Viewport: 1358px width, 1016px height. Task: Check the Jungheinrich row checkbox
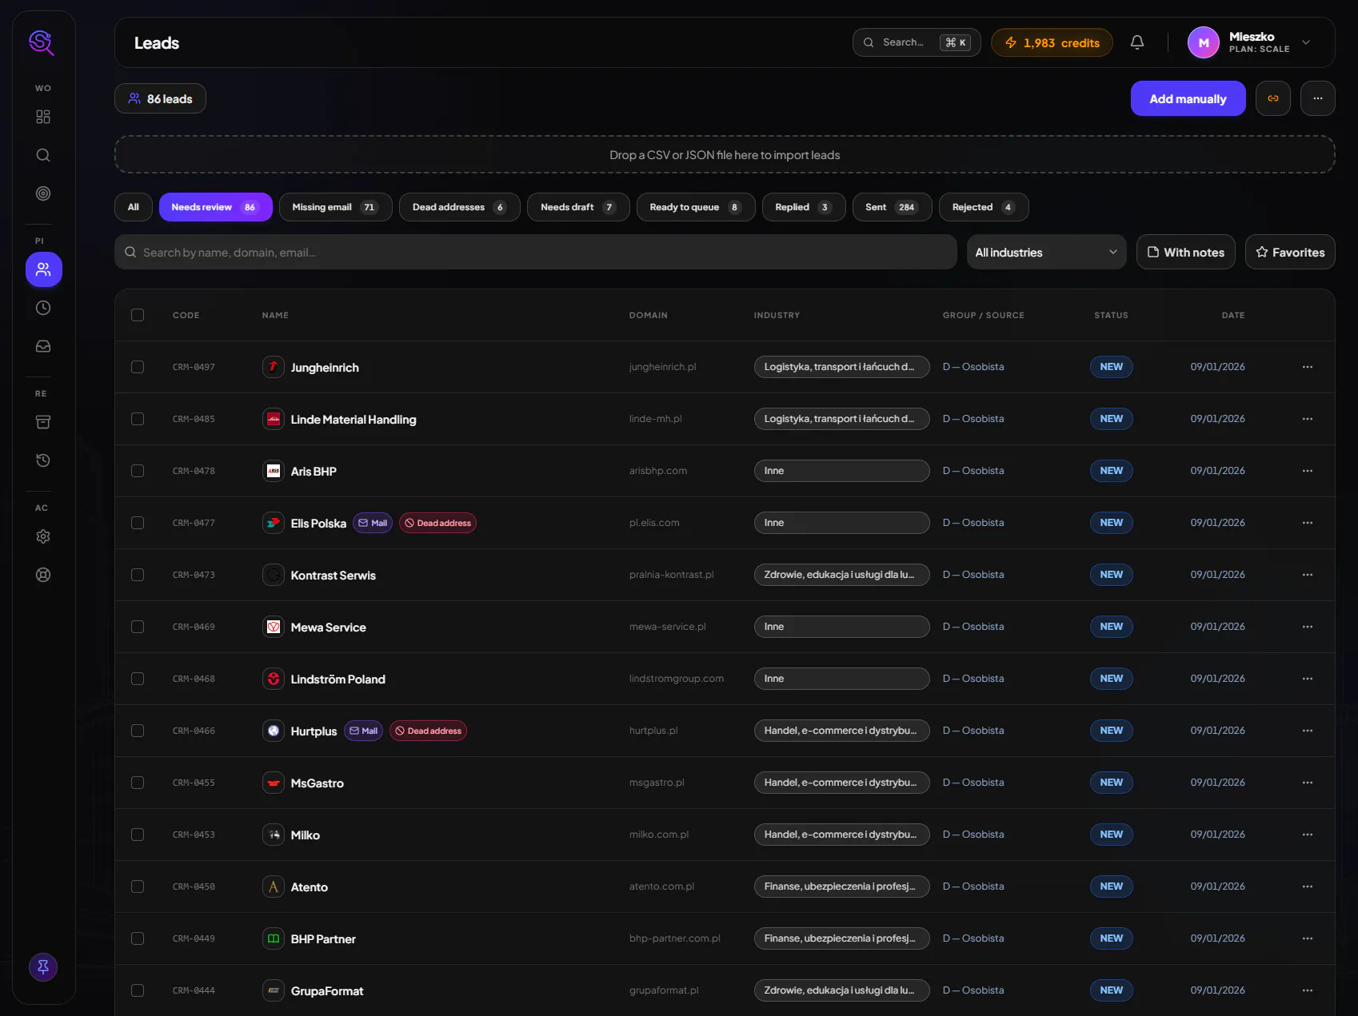(138, 367)
